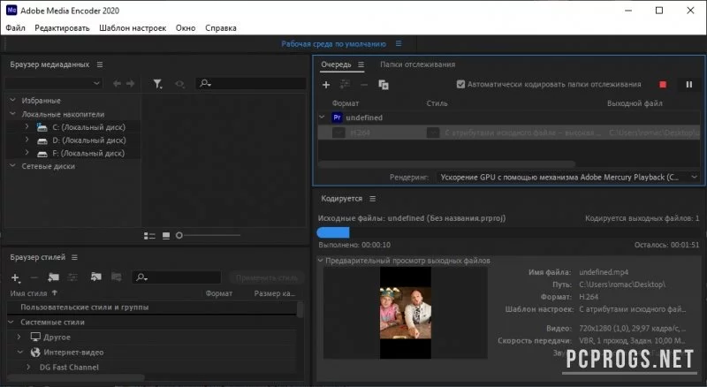Select the undefined Premiere source row

(x=509, y=118)
